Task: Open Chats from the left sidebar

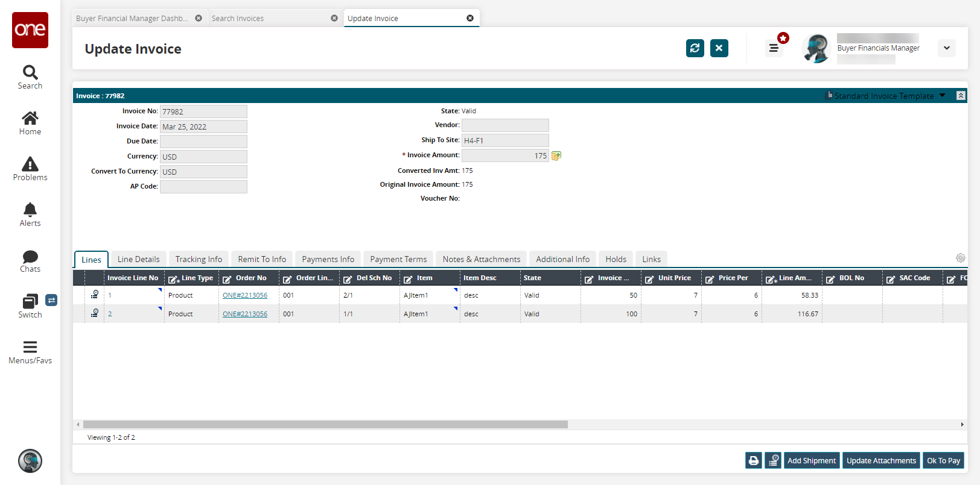Action: [30, 257]
